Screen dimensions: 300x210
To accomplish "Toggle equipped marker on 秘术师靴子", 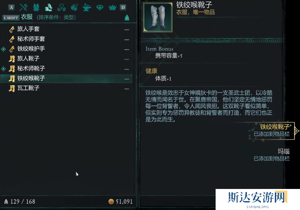I will (x=3, y=69).
